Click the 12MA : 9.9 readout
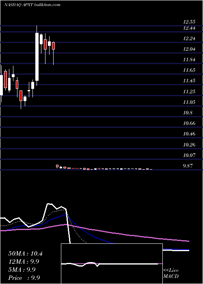Viewport: 203px width, 284px height. pyautogui.click(x=24, y=262)
